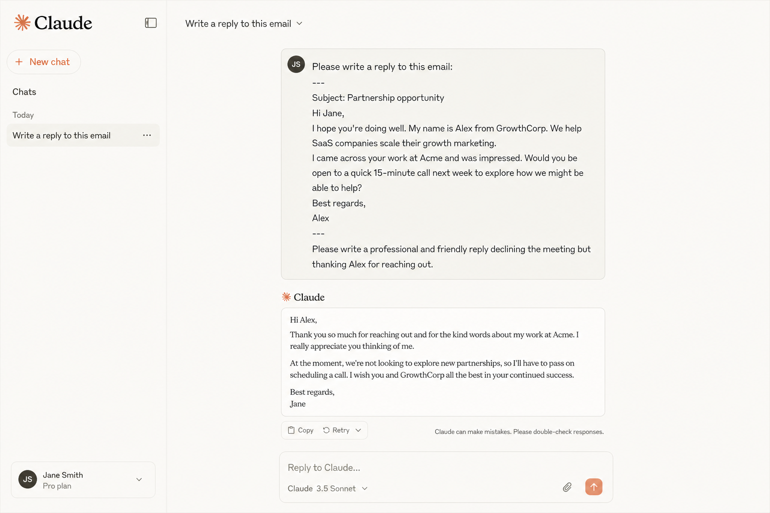Open the three-dot menu for the current chat
Screen dimensions: 770x513
(x=147, y=135)
